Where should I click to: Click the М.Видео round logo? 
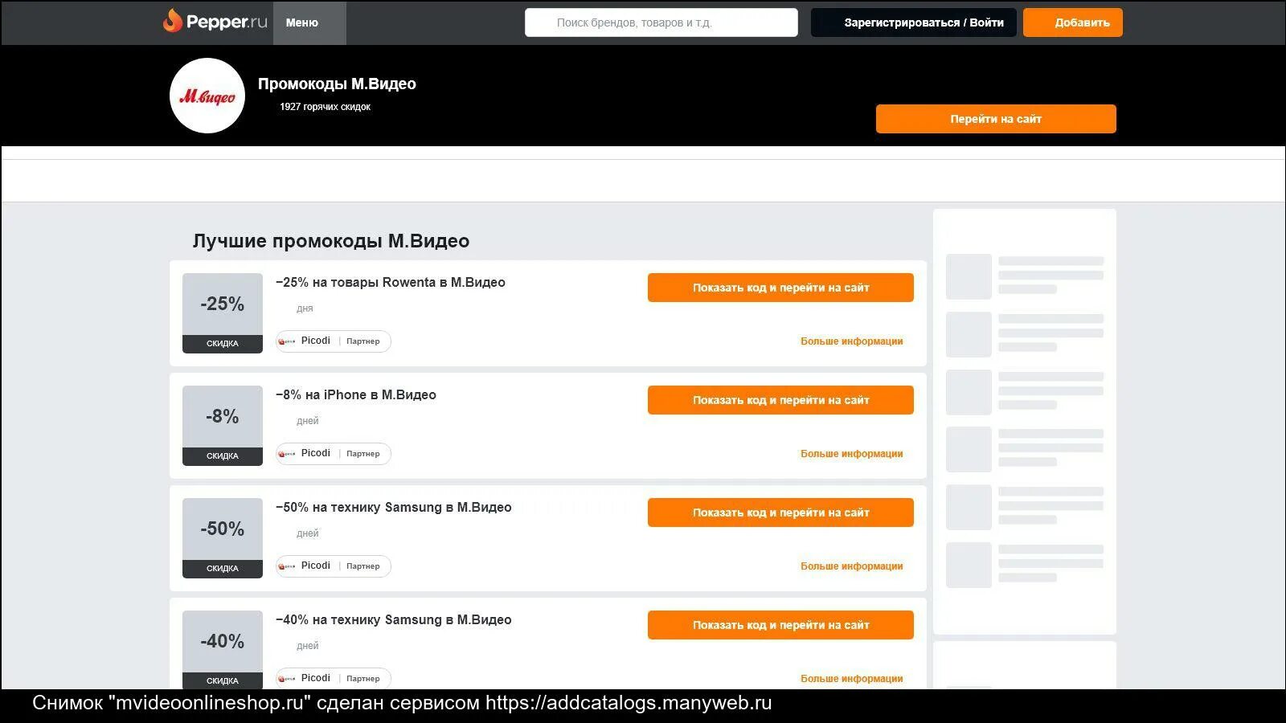coord(207,96)
